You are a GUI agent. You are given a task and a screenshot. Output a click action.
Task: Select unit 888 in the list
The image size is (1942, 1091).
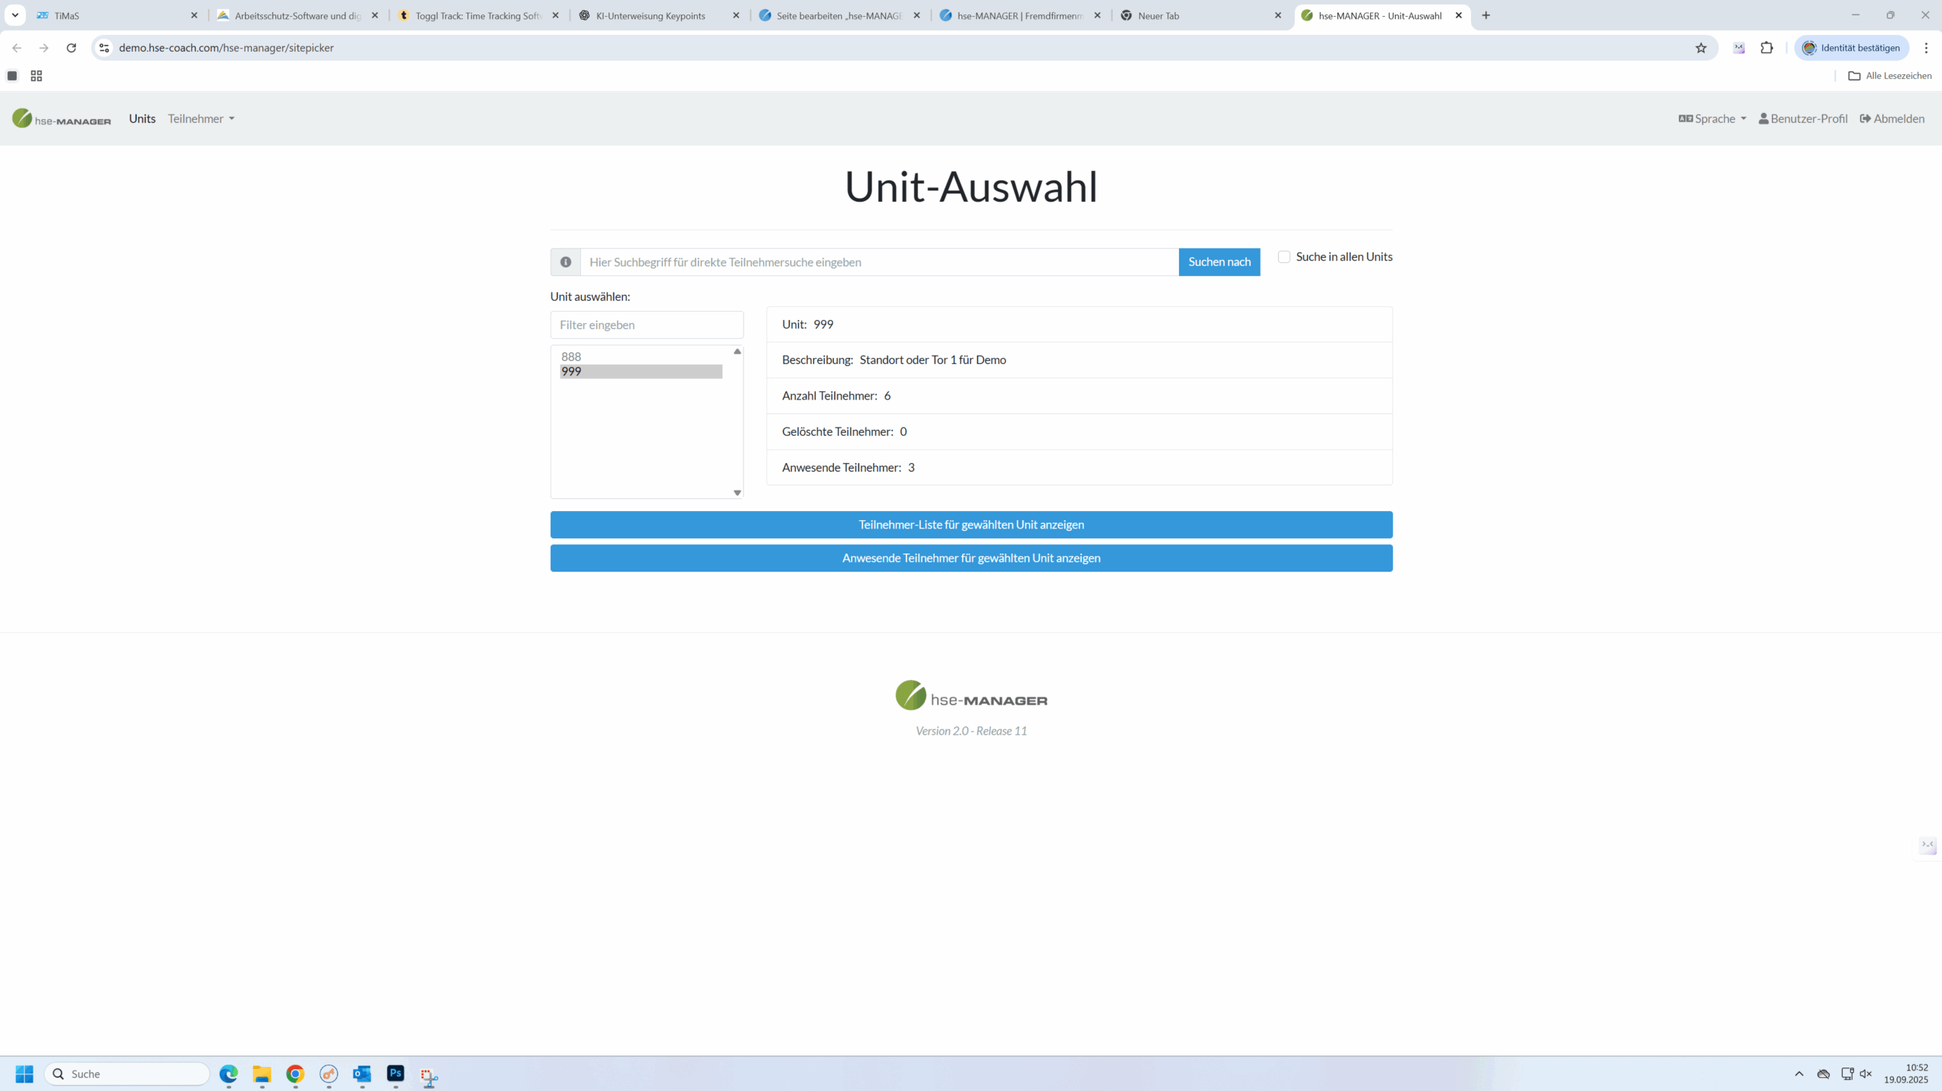point(571,356)
